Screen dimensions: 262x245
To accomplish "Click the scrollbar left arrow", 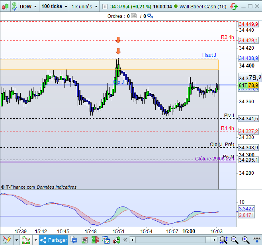I will 133,240.
